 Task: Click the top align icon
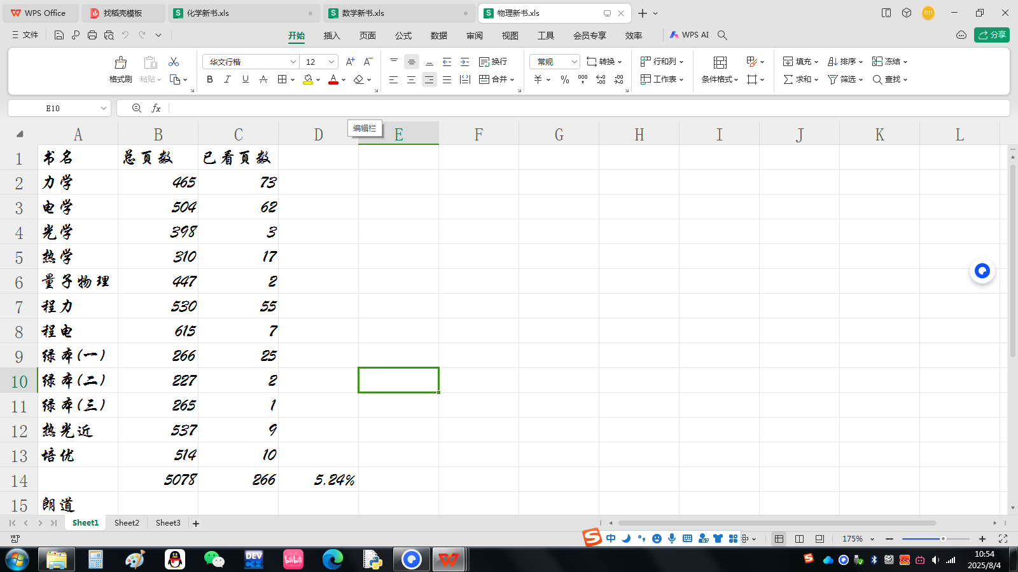click(394, 62)
